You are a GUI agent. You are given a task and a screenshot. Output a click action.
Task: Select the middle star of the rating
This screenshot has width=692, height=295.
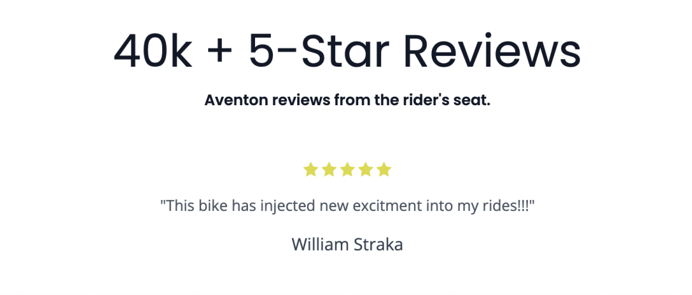347,169
